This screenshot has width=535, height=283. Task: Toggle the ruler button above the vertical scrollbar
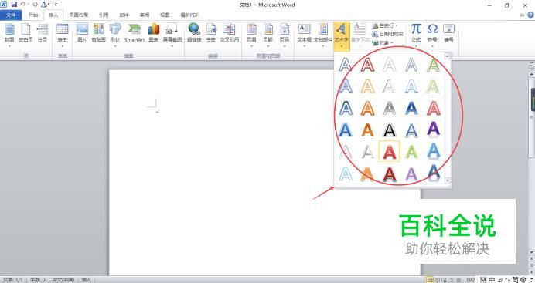pos(531,66)
